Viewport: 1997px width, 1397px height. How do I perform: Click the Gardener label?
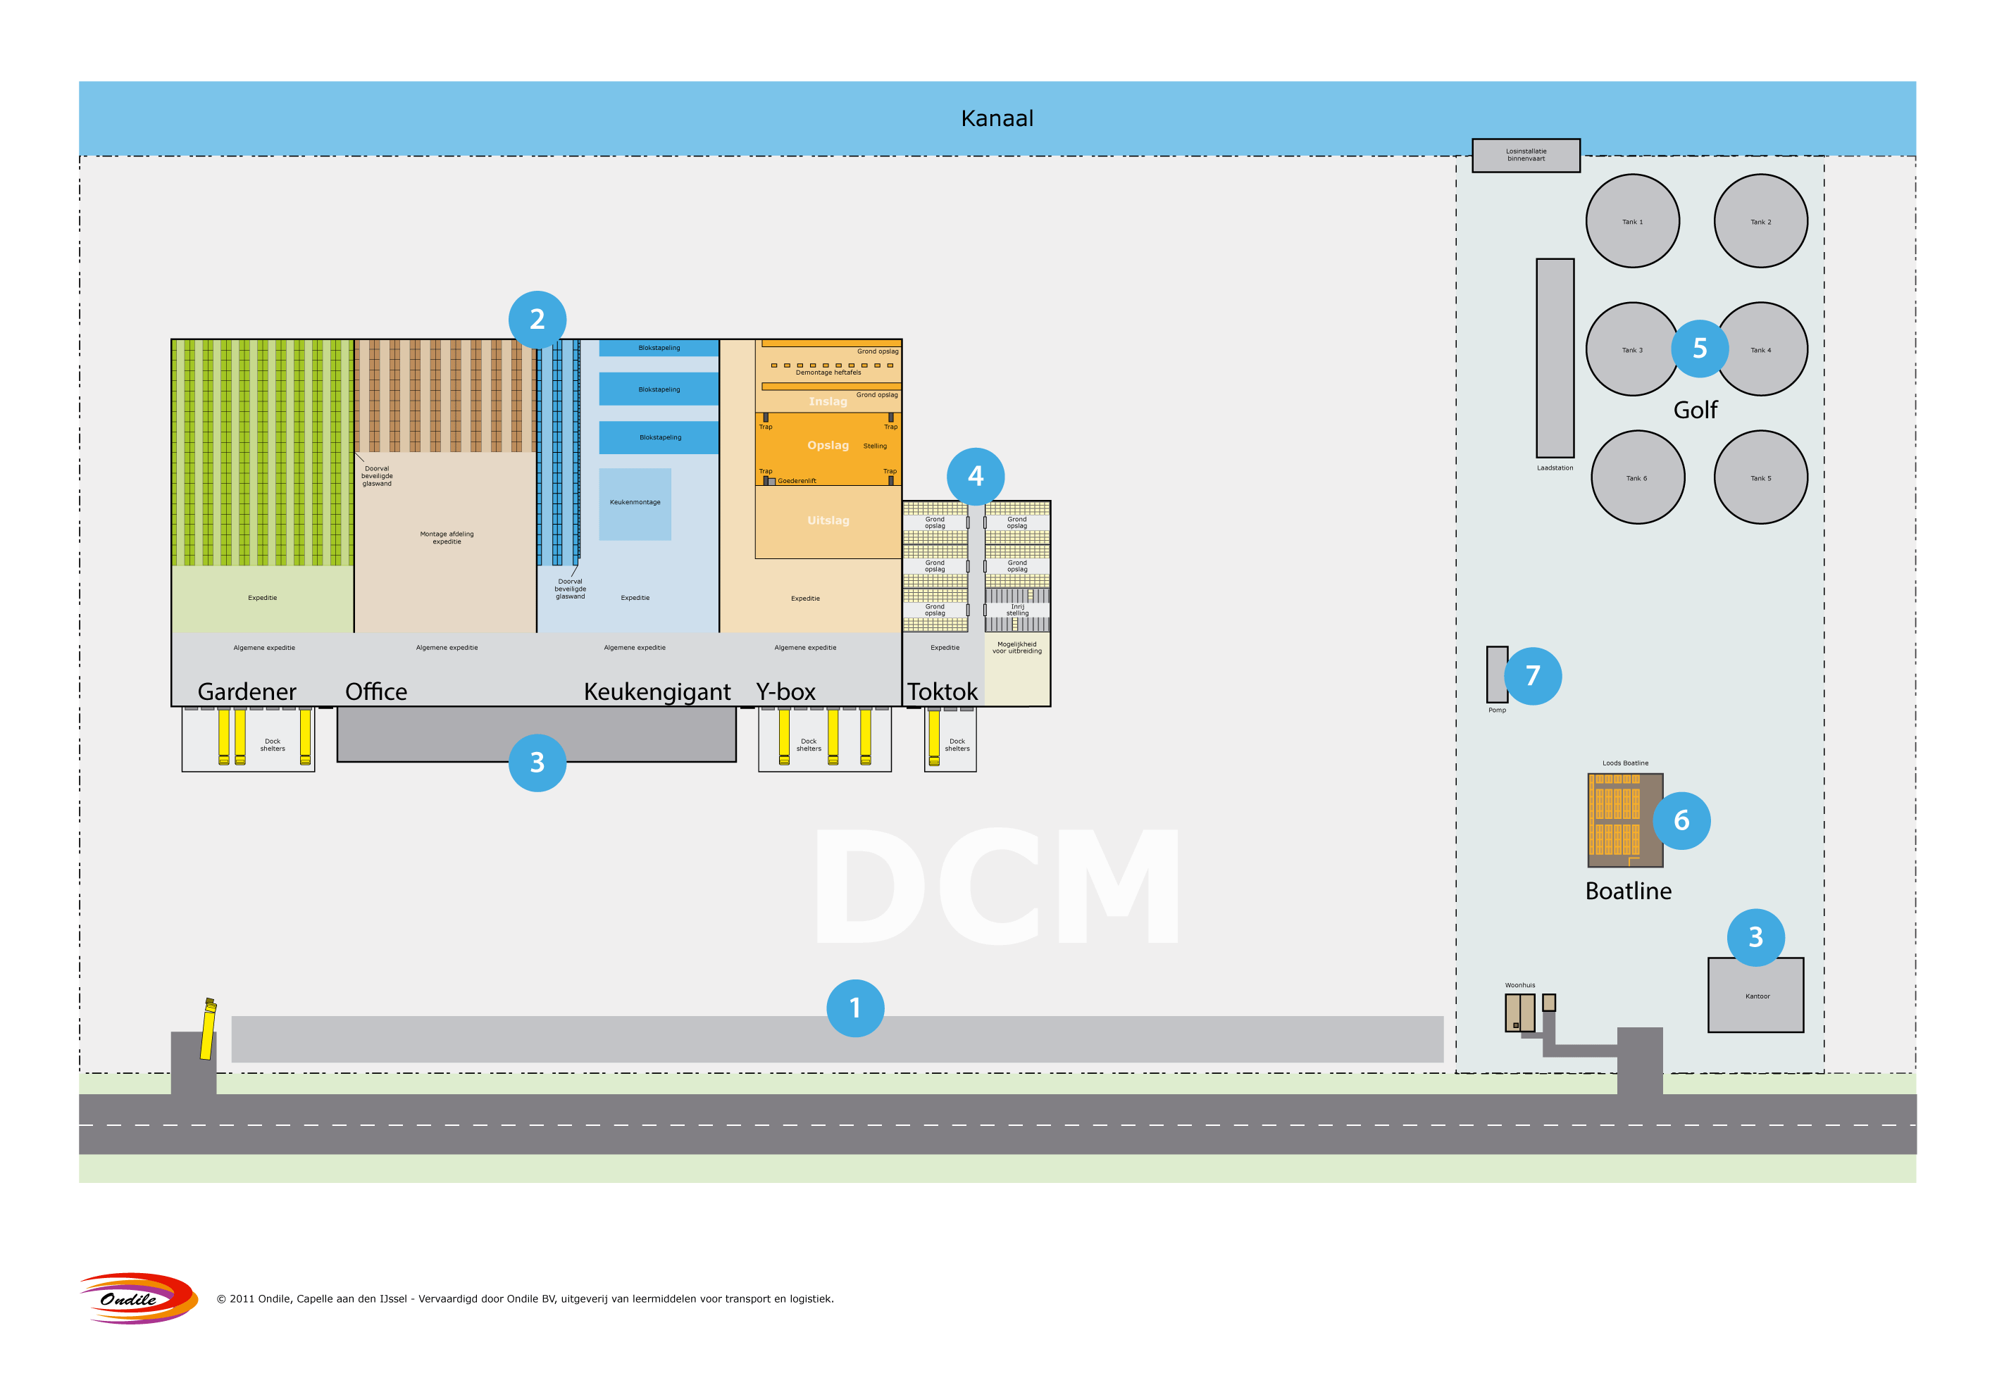(247, 691)
